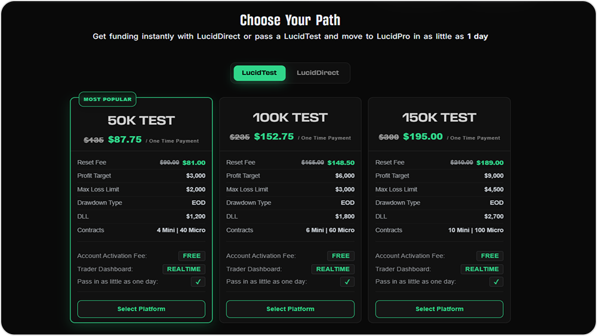
Task: Click the $1,200 DLL value
Action: point(196,217)
